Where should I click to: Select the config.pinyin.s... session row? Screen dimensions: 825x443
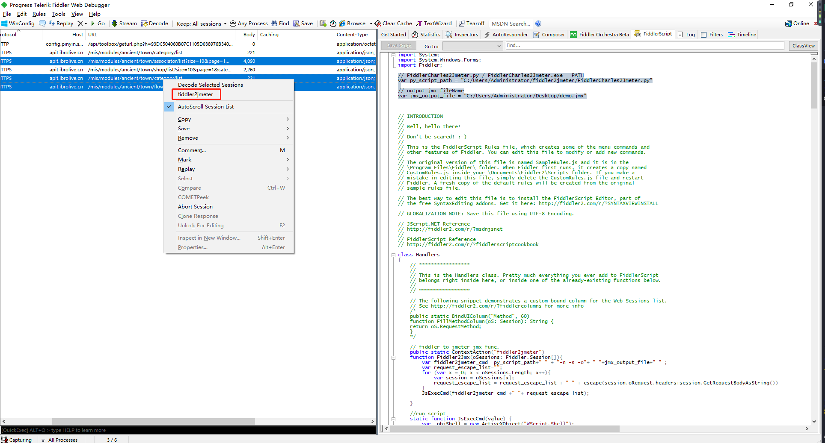pos(188,44)
